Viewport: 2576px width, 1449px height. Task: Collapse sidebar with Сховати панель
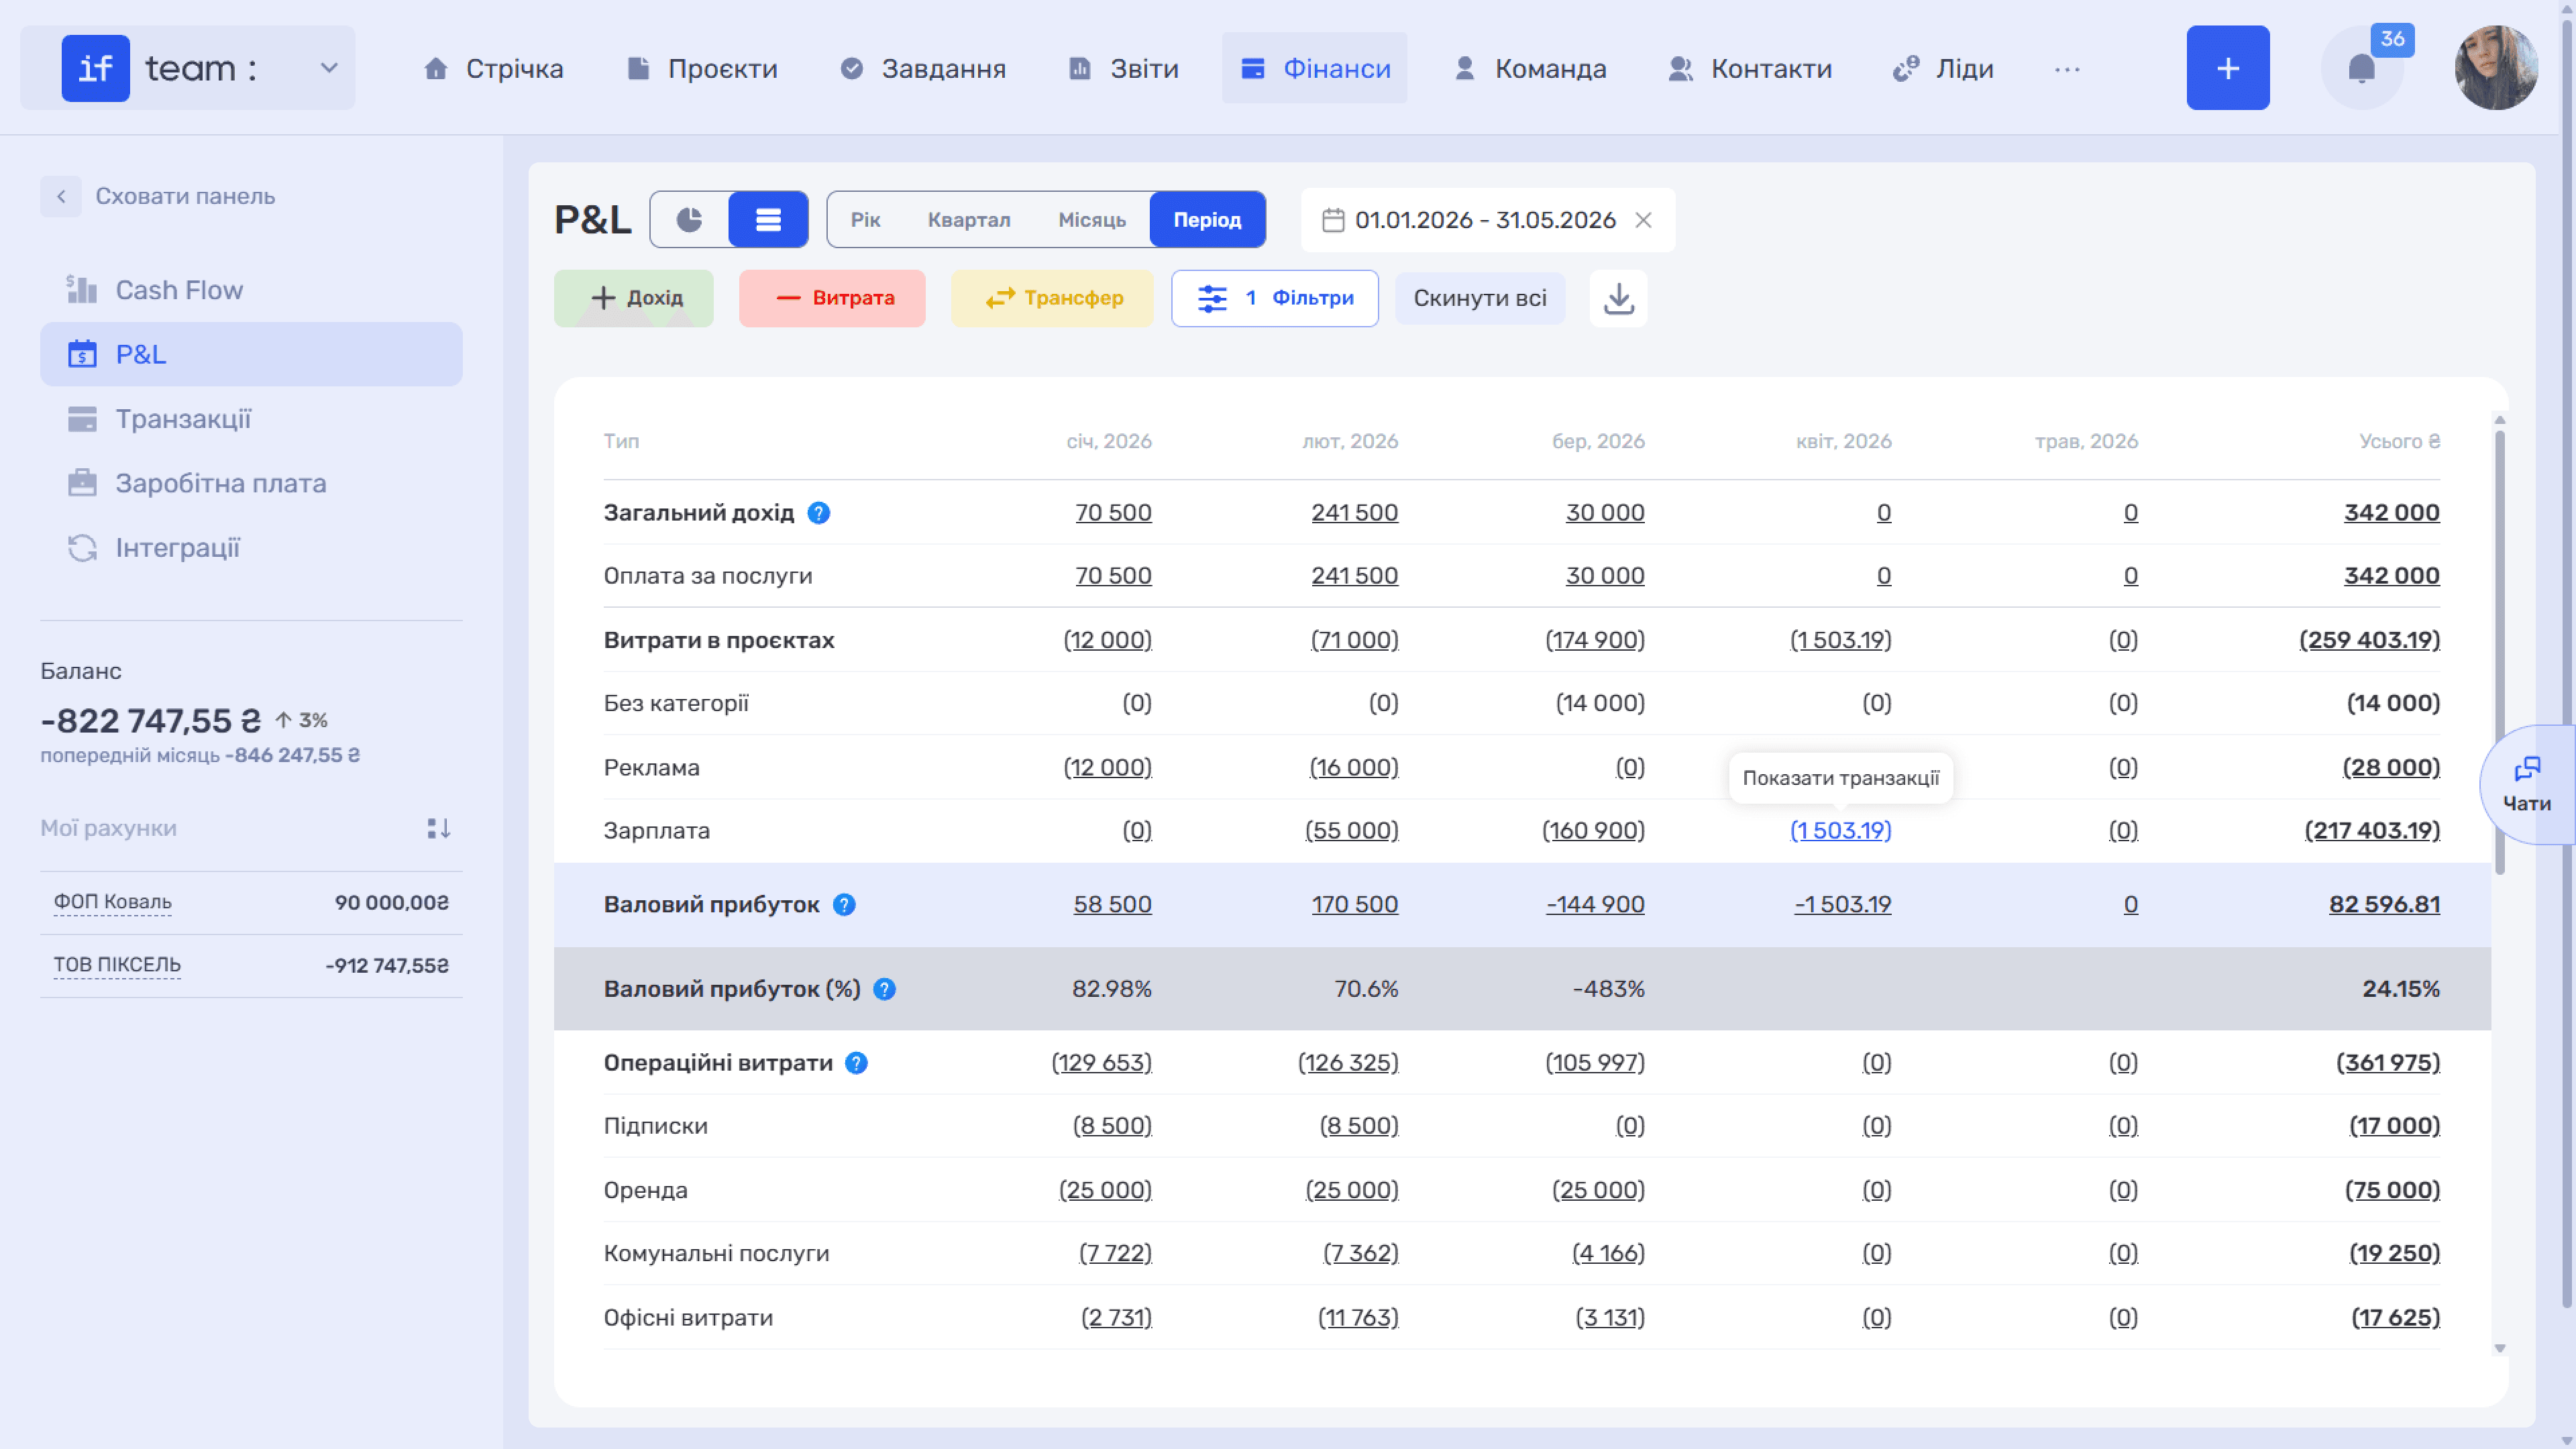(158, 196)
